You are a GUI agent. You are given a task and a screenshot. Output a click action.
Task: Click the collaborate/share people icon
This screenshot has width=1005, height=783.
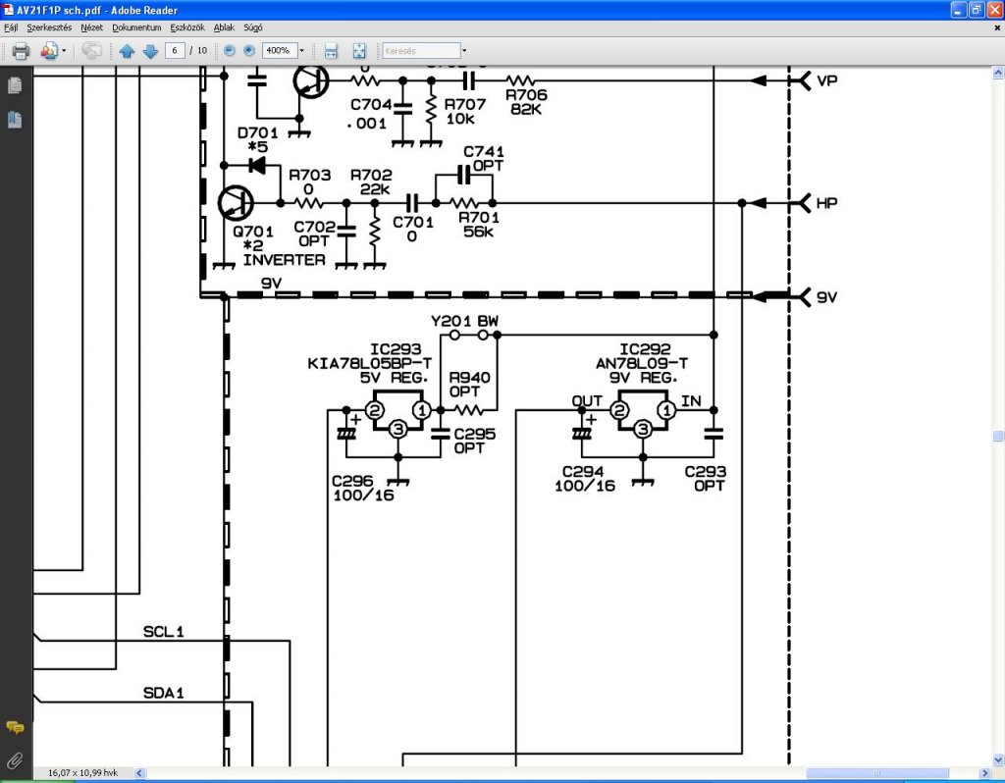click(49, 51)
